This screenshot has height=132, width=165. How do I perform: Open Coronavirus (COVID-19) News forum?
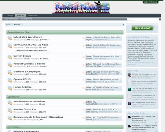[x=31, y=45]
